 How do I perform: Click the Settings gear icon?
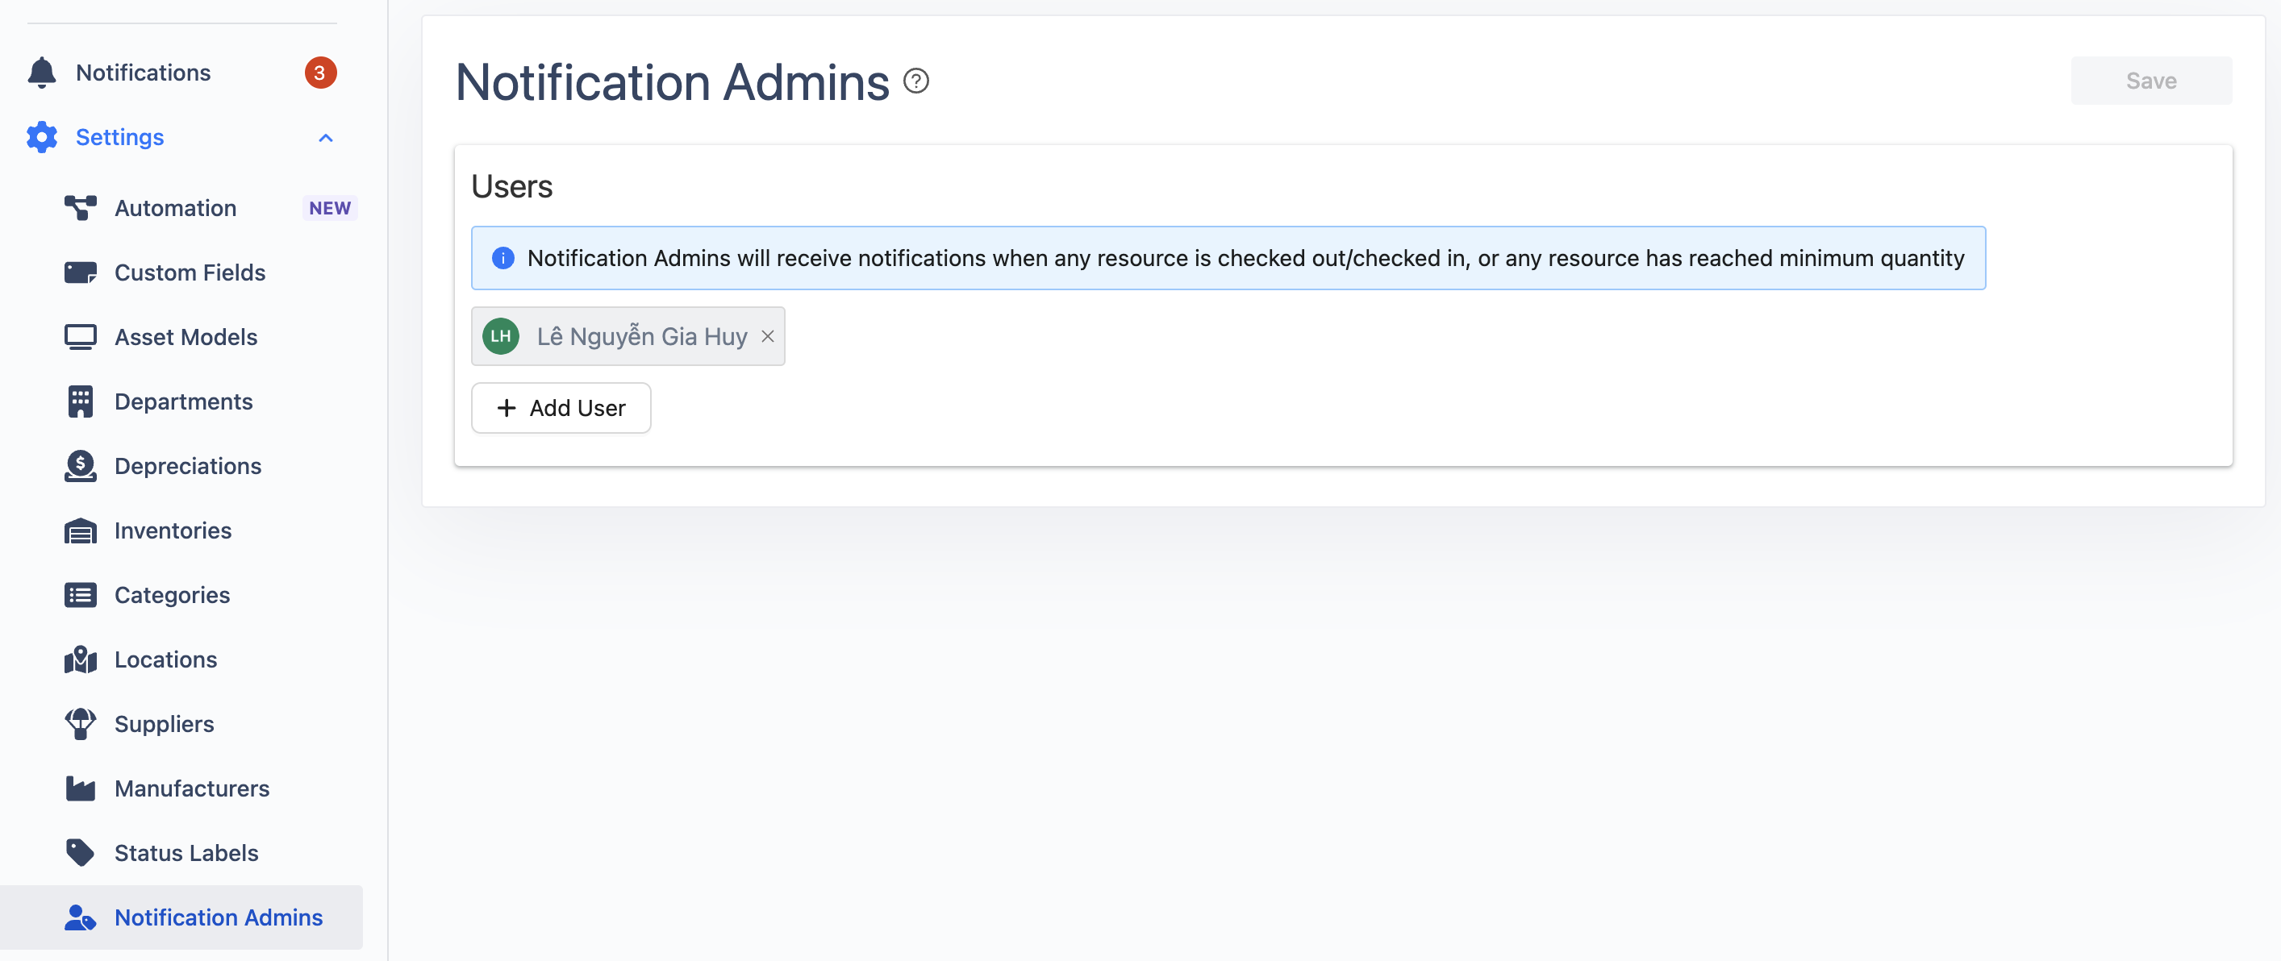click(42, 137)
